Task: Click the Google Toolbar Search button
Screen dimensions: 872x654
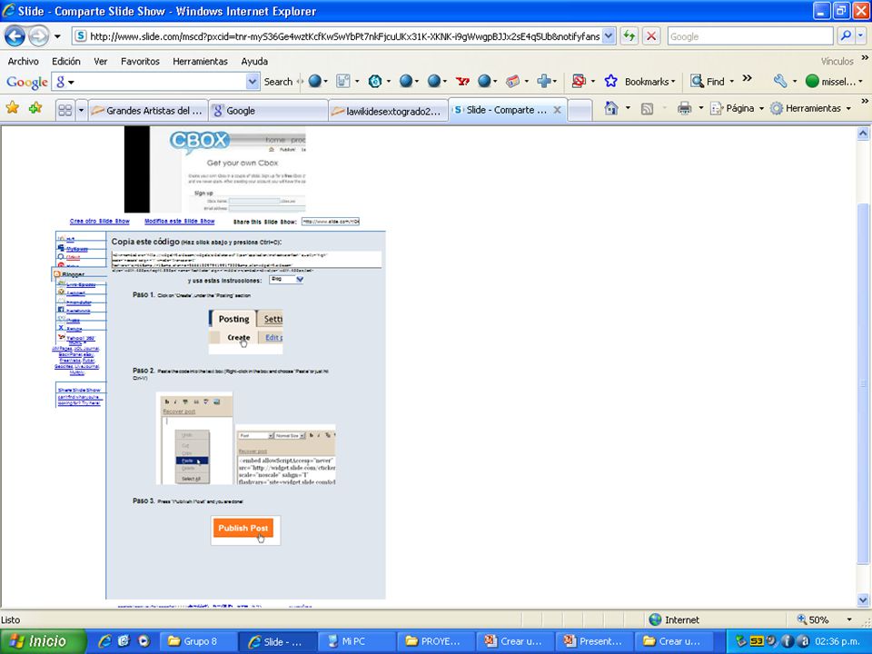Action: click(x=278, y=82)
